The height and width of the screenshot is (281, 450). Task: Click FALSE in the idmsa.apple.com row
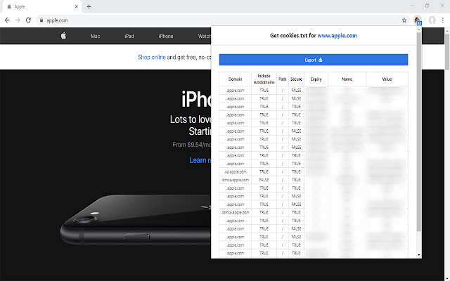(264, 180)
